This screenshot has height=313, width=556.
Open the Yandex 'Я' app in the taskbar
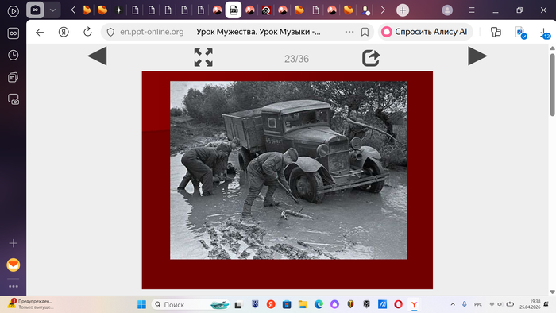271,304
